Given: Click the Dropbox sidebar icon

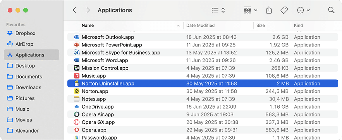Looking at the screenshot, I should click(x=10, y=33).
